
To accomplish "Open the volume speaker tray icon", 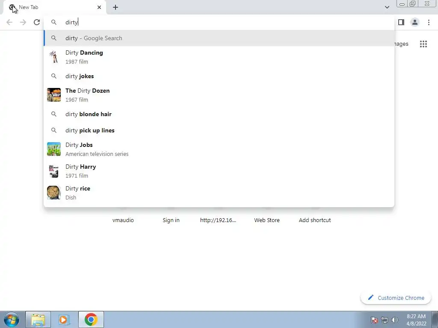I will [395, 320].
